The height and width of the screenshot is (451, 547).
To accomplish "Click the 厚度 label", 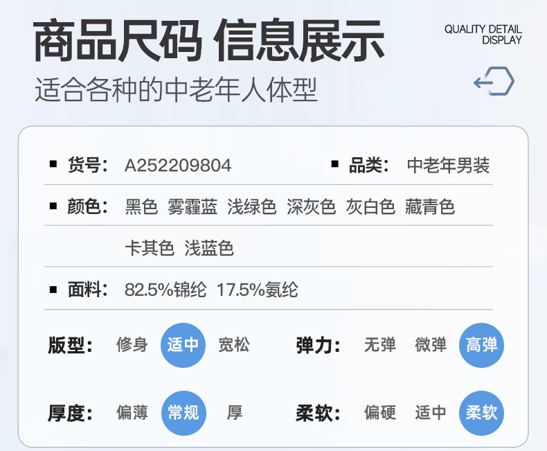I will 70,413.
